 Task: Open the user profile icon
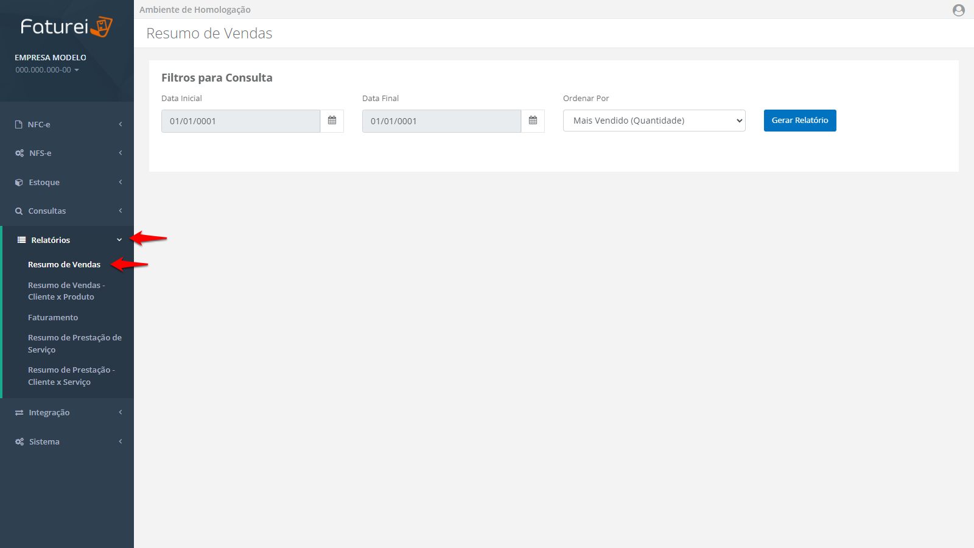[x=959, y=10]
